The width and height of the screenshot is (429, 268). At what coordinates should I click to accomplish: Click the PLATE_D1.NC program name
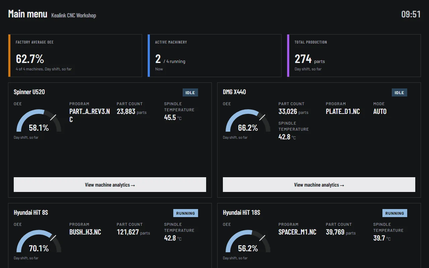point(343,112)
